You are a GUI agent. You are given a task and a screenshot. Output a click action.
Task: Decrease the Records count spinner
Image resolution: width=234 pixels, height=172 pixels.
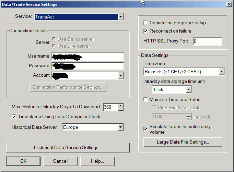pyautogui.click(x=189, y=119)
